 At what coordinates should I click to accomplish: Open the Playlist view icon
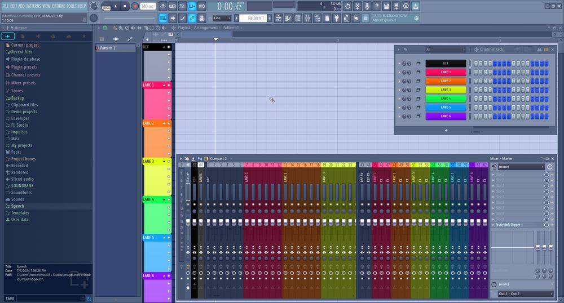click(279, 19)
